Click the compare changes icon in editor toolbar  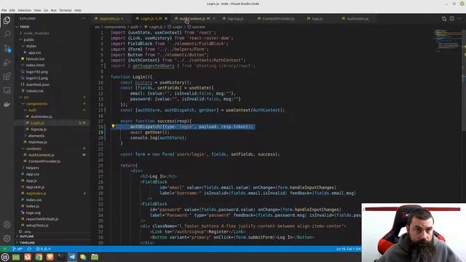click(444, 19)
